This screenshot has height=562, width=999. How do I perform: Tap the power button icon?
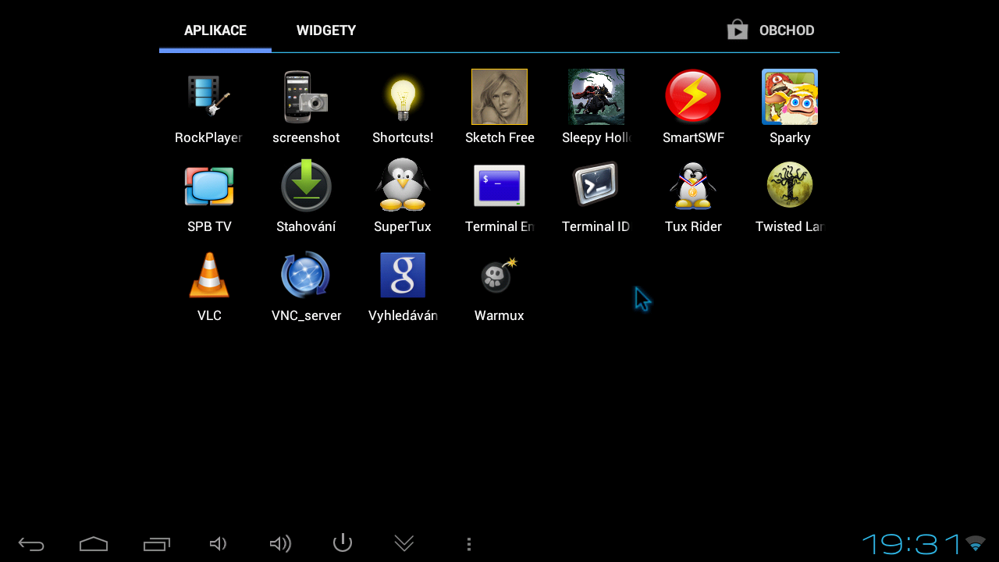[343, 542]
